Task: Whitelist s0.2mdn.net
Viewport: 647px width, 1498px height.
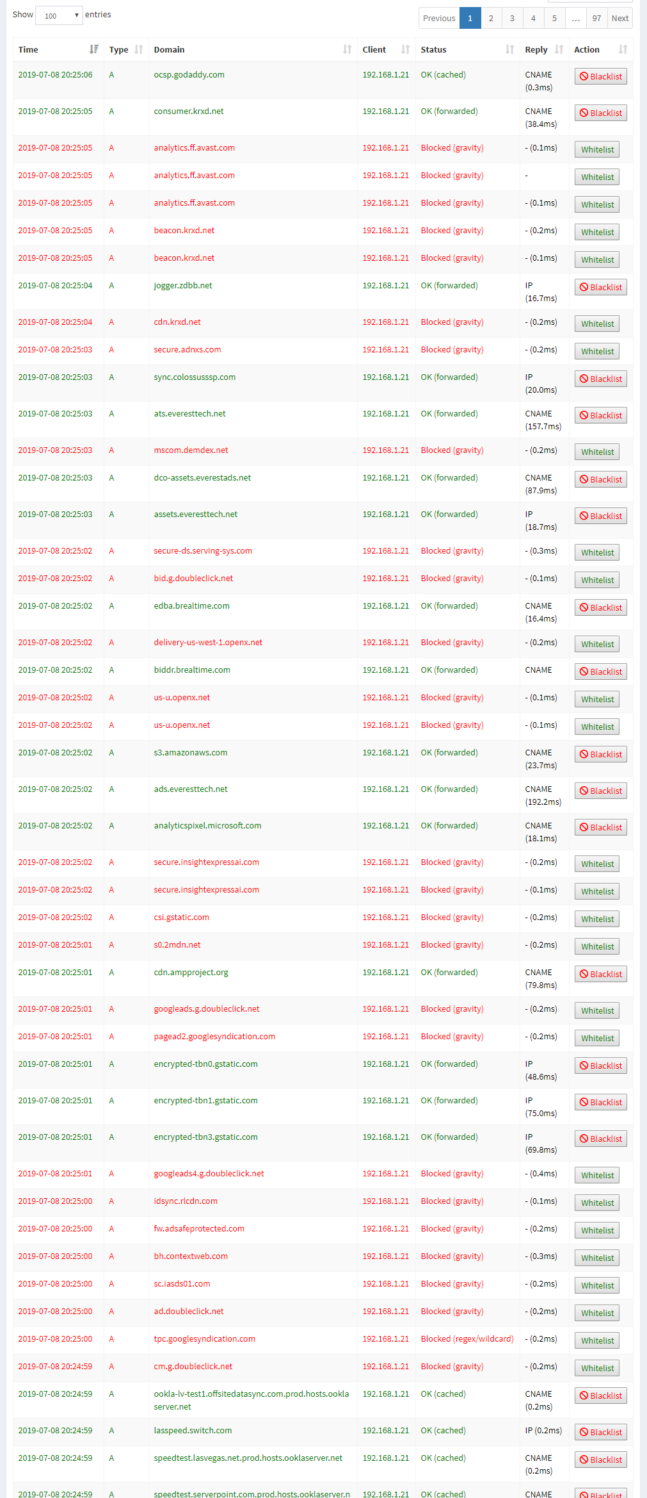Action: [x=597, y=946]
